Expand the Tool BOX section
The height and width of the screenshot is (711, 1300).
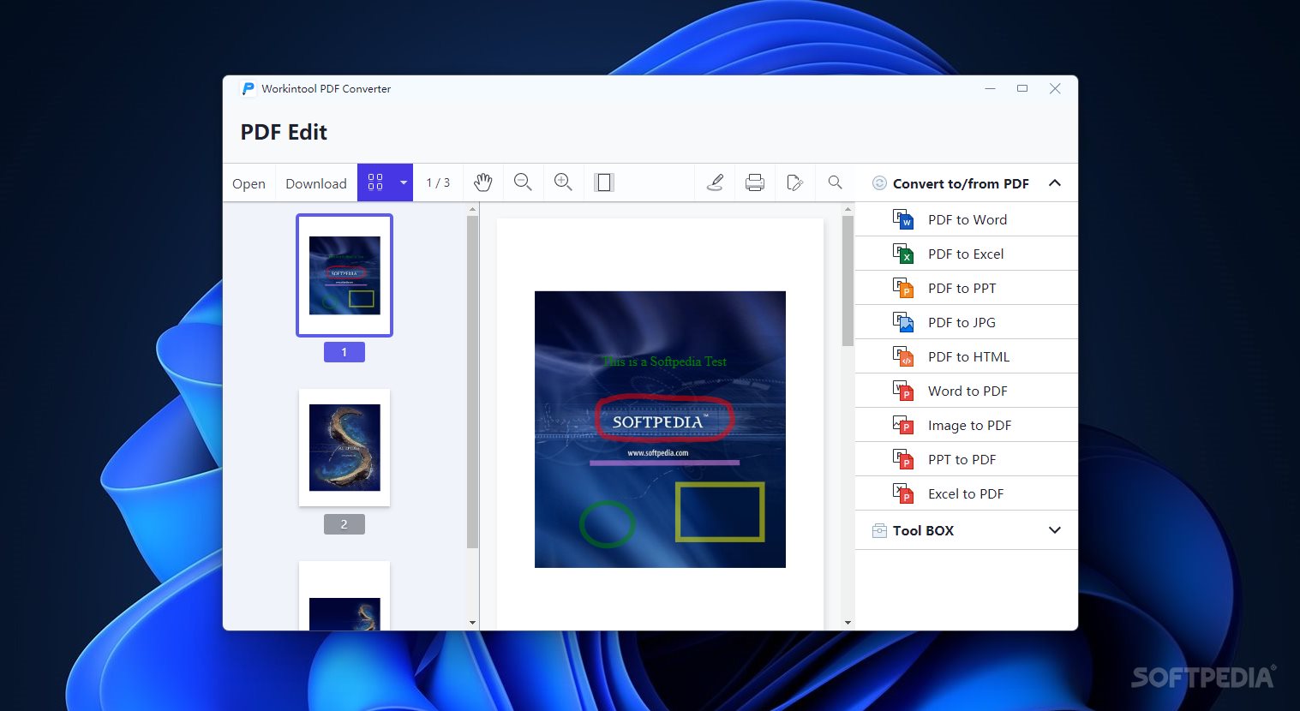pos(1055,530)
